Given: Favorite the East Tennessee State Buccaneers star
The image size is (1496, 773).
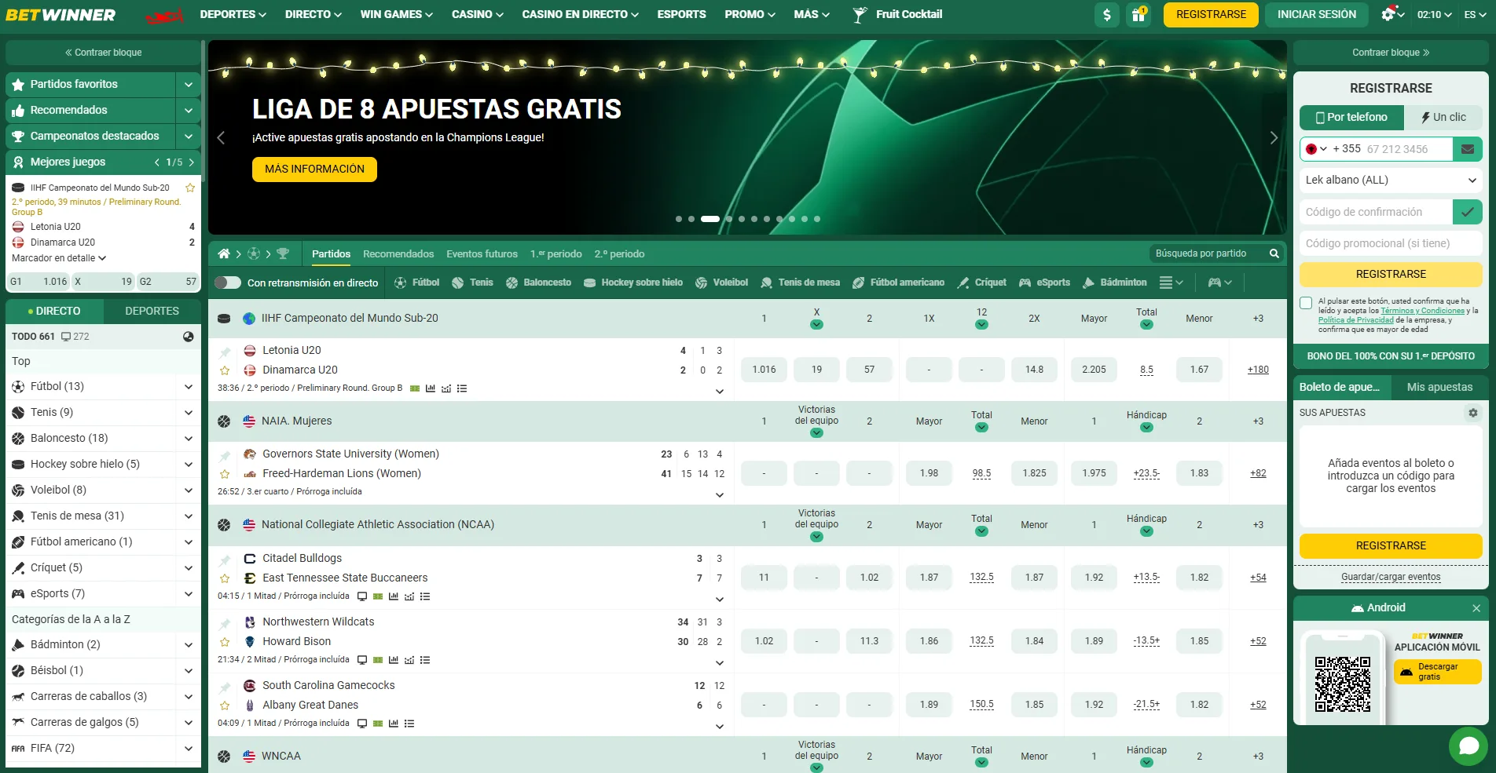Looking at the screenshot, I should pyautogui.click(x=225, y=578).
